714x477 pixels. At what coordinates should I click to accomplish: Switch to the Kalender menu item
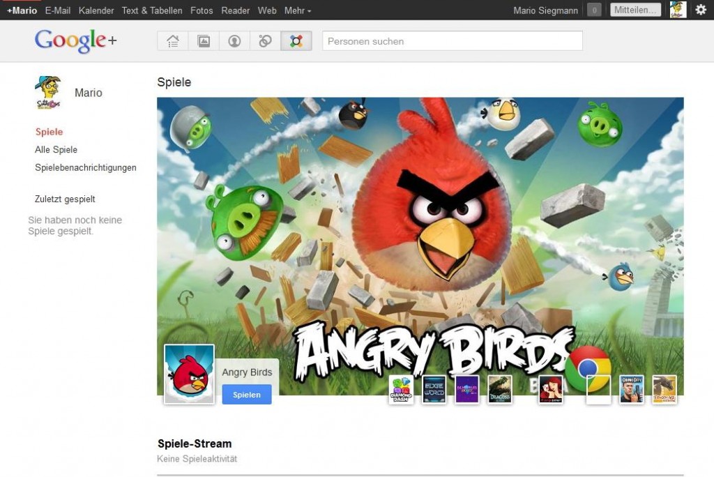[x=96, y=10]
